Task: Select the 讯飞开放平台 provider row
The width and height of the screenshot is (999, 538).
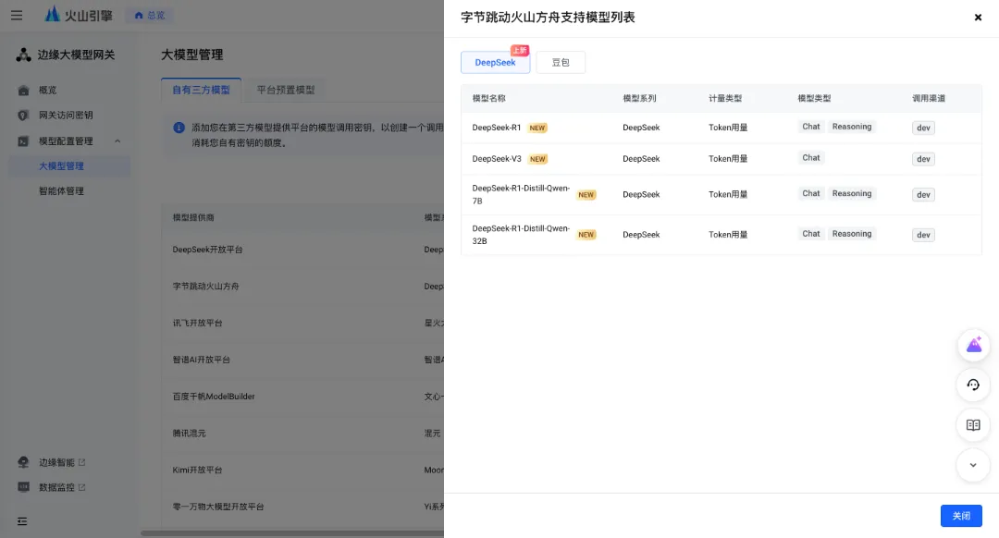Action: click(x=302, y=323)
